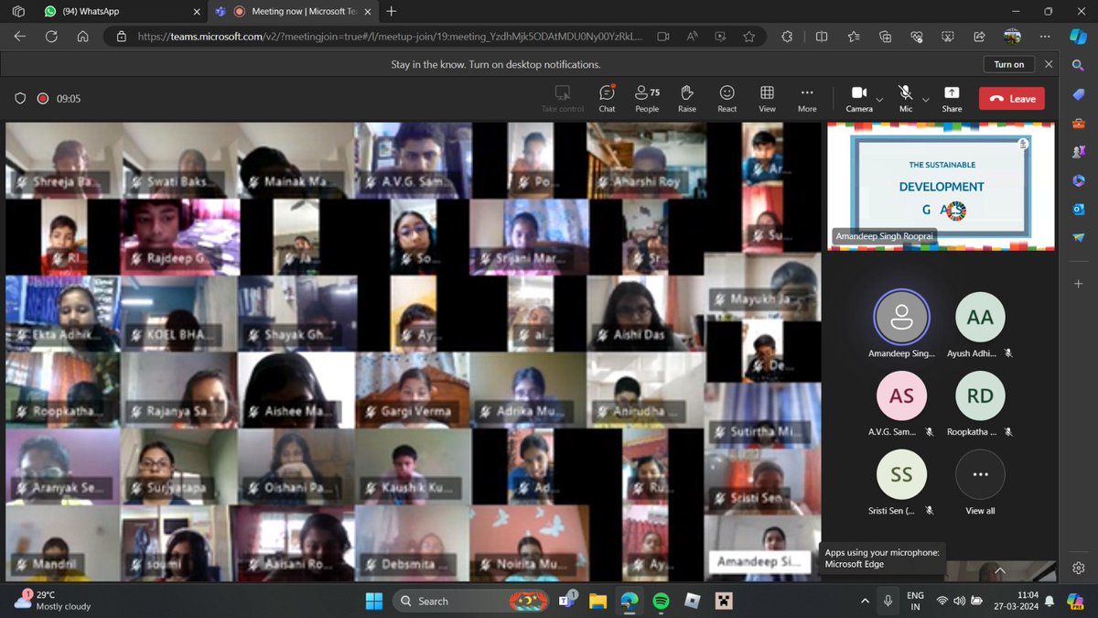The width and height of the screenshot is (1098, 618).
Task: Turn on desktop notifications
Action: [1009, 64]
